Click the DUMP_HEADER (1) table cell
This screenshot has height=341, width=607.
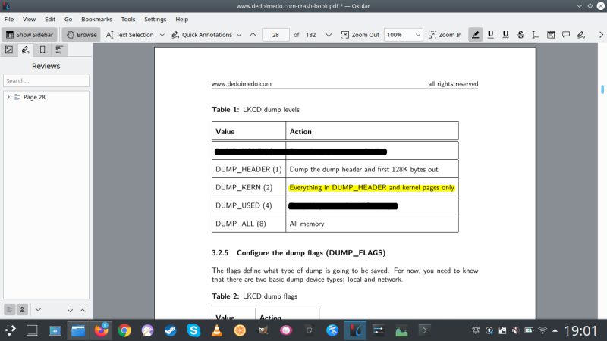(249, 169)
